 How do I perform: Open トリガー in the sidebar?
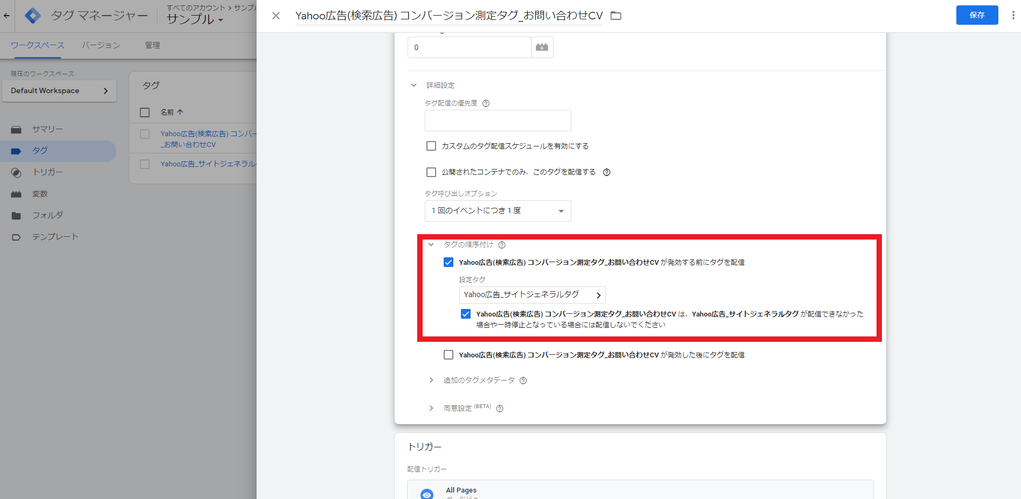(x=47, y=172)
